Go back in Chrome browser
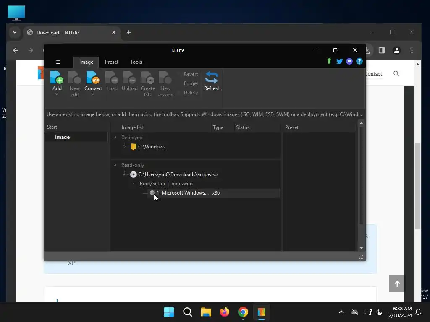 16,50
